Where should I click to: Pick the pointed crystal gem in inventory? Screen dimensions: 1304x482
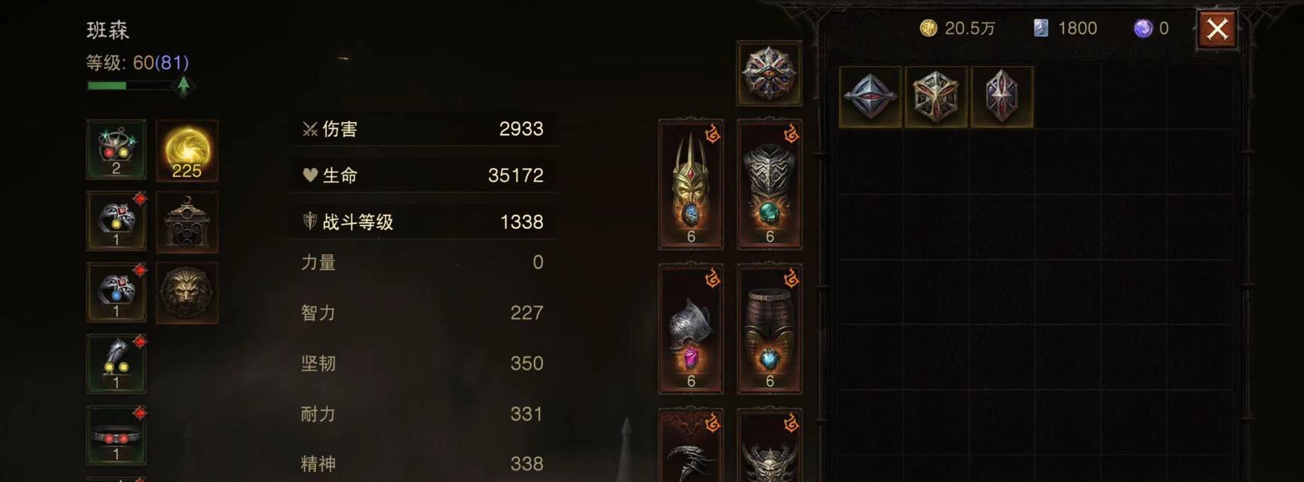[1001, 96]
